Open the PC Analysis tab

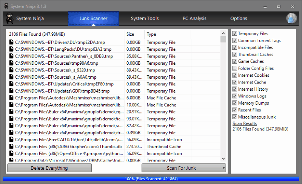coord(194,18)
